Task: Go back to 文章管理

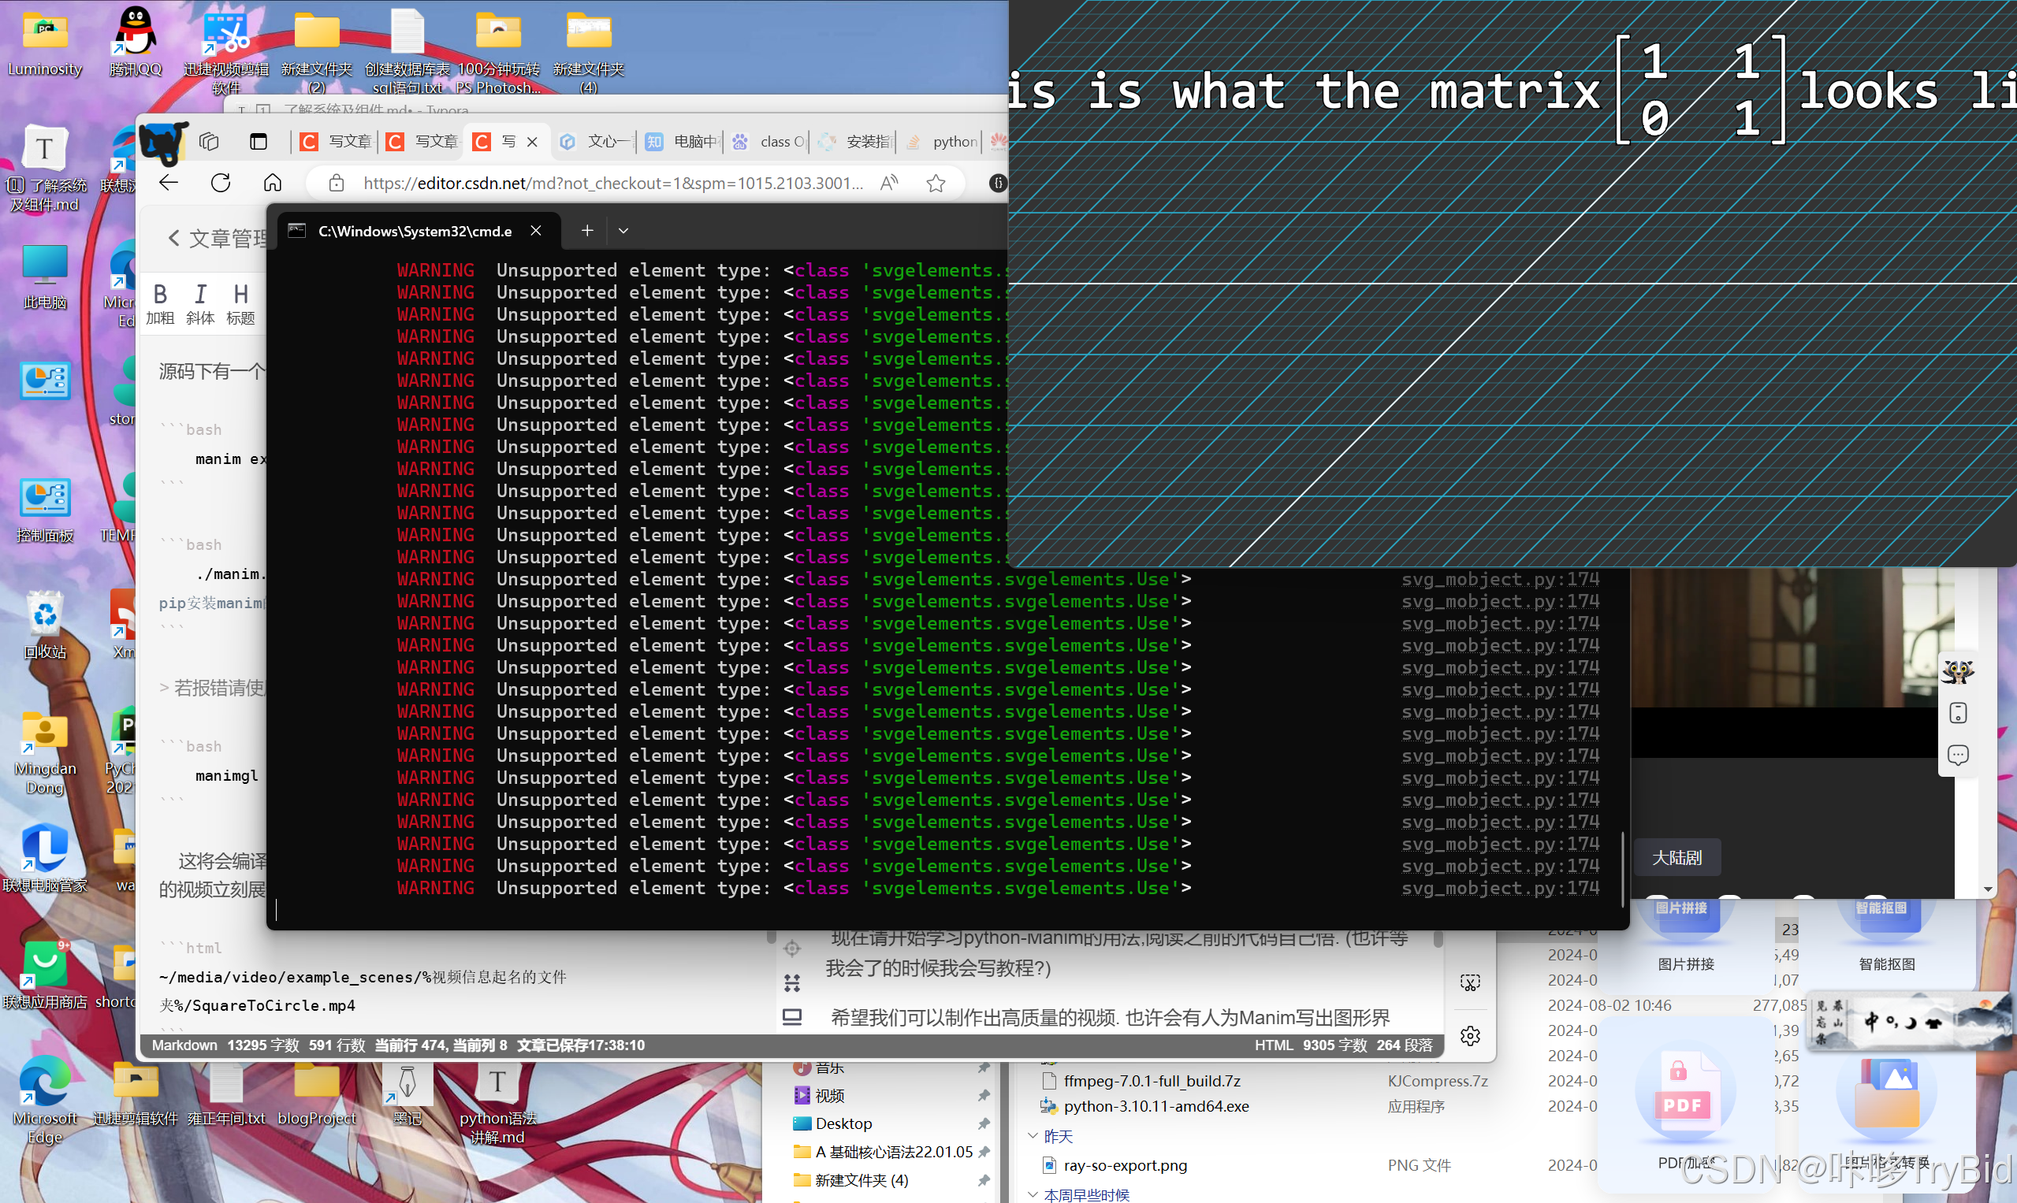Action: point(218,239)
